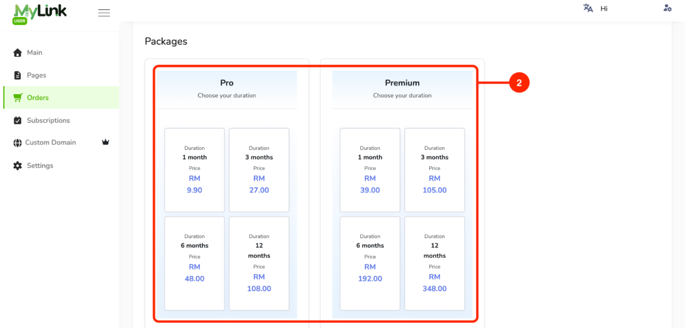Open the user account settings icon
This screenshot has width=685, height=328.
667,8
